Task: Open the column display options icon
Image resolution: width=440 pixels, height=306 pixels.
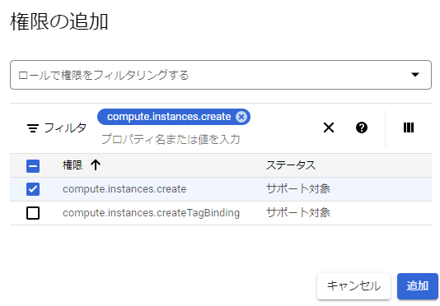Action: [x=409, y=128]
